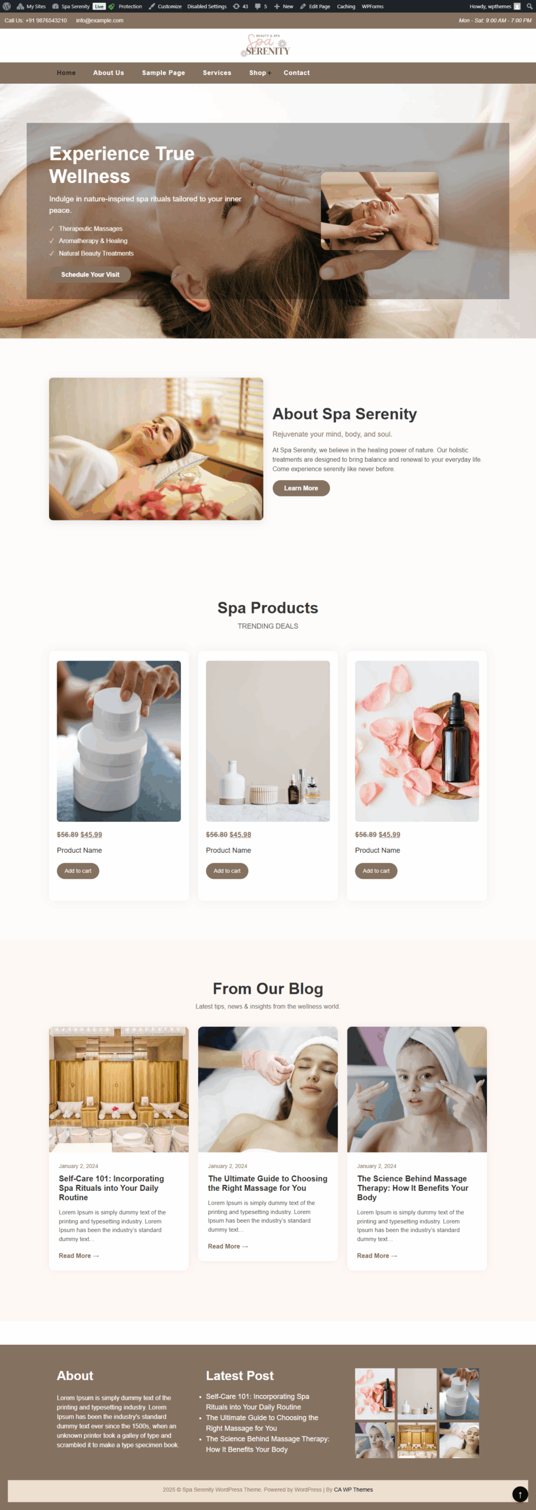Expand the Shop menu plus indicator
Viewport: 536px width, 1510px height.
[269, 73]
